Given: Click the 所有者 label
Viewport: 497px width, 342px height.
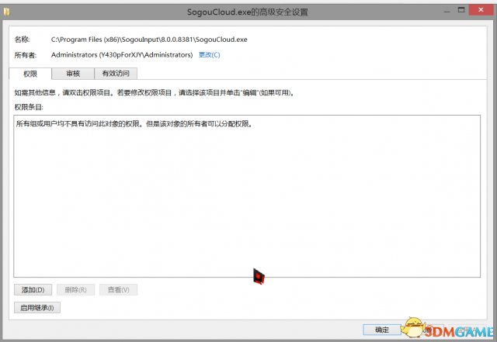Looking at the screenshot, I should (x=26, y=55).
